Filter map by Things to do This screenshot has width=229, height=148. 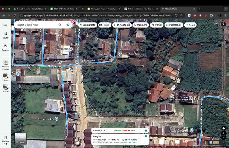122,25
